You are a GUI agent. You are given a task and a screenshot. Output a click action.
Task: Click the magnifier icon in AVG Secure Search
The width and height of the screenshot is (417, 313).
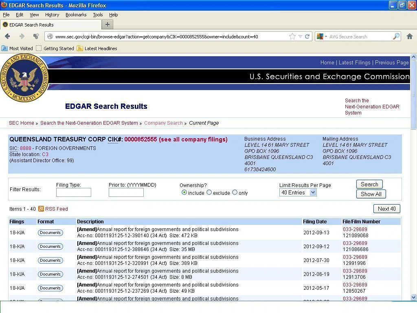[396, 36]
